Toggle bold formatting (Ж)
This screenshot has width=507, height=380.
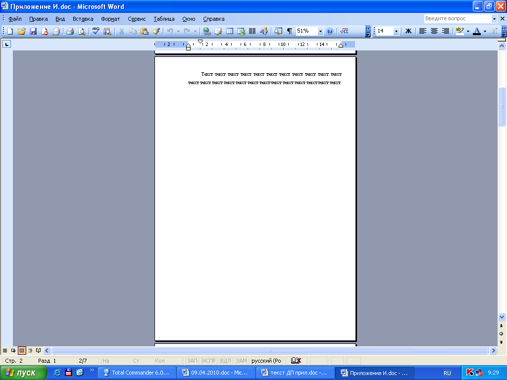pos(408,31)
